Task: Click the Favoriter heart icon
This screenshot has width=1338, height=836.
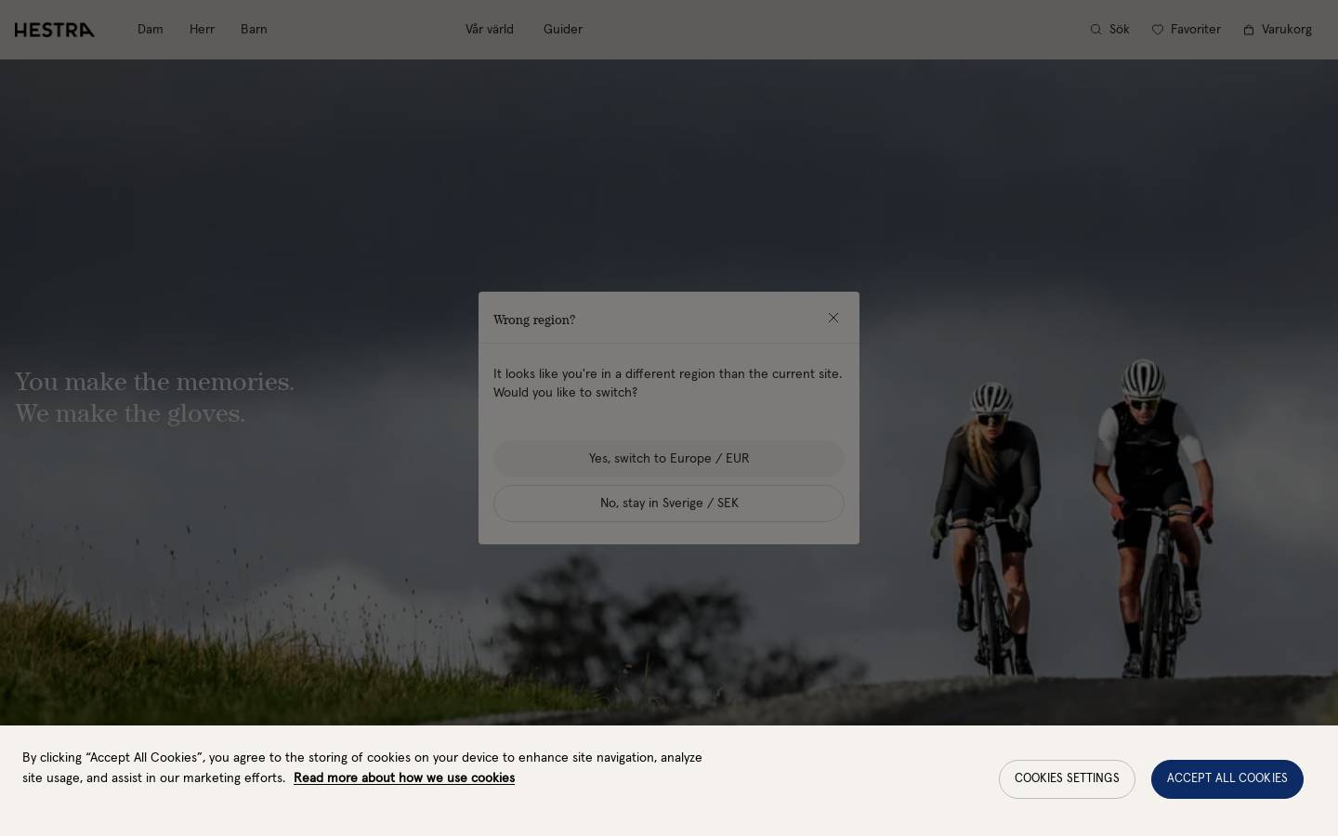Action: tap(1158, 30)
